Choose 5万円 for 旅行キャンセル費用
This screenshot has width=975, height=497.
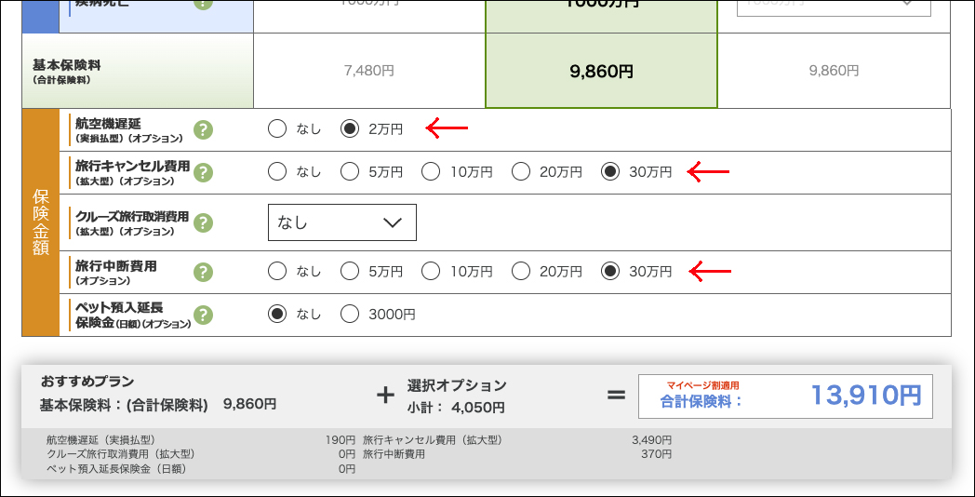(x=350, y=171)
